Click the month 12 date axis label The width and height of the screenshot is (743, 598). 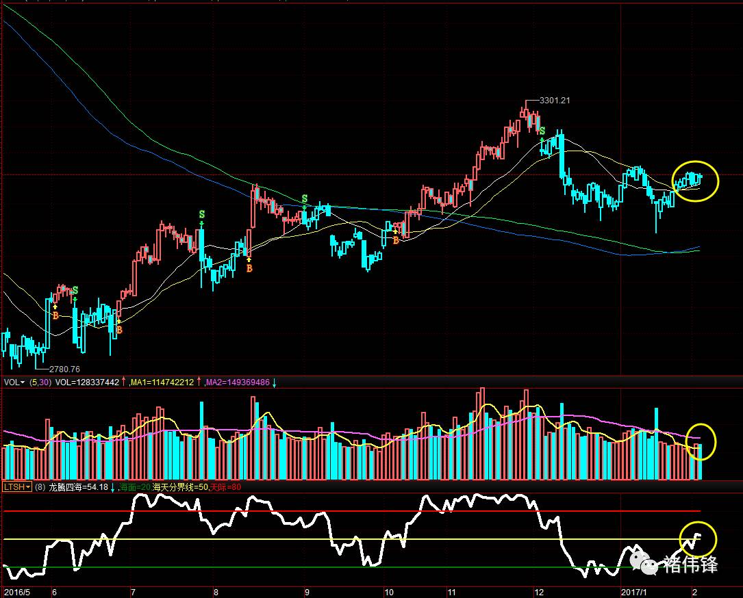[539, 593]
